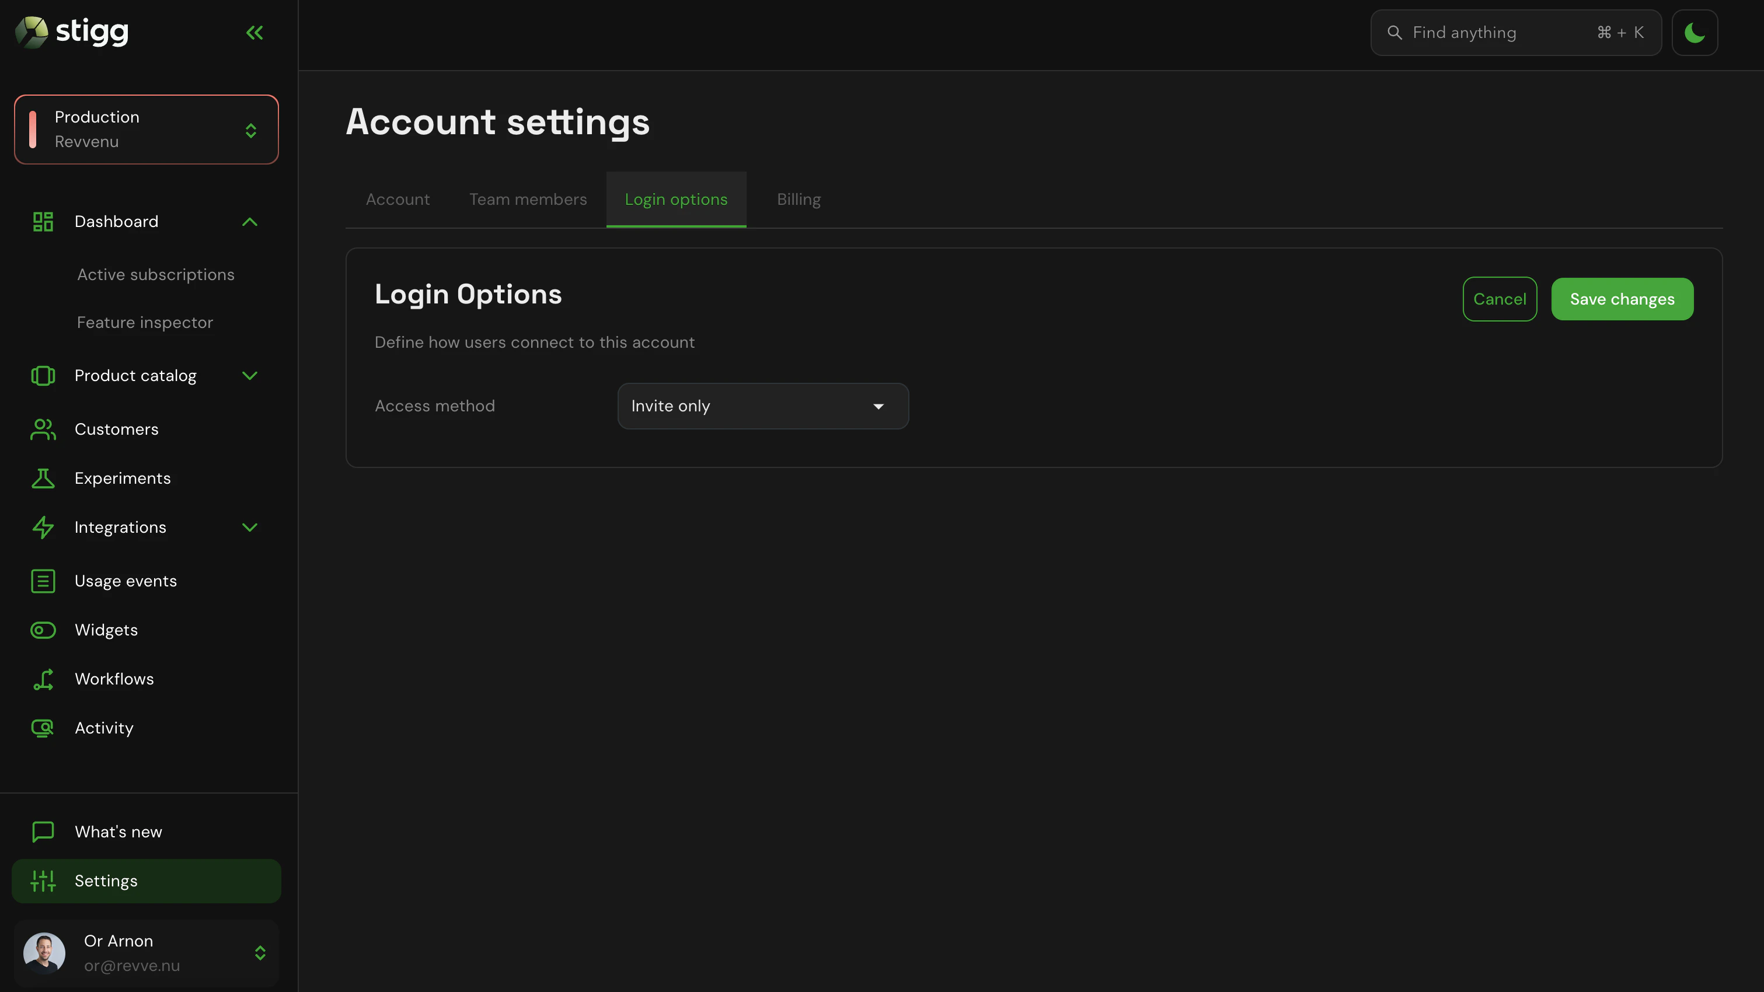This screenshot has height=992, width=1764.
Task: Select the Widgets icon
Action: point(43,630)
